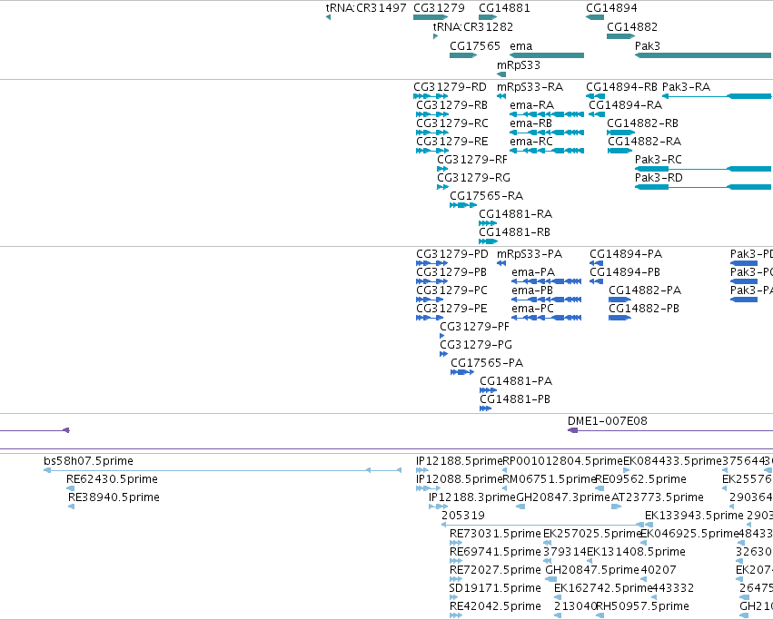Click EST RE09562.5prime label
773x620 pixels.
tap(641, 479)
